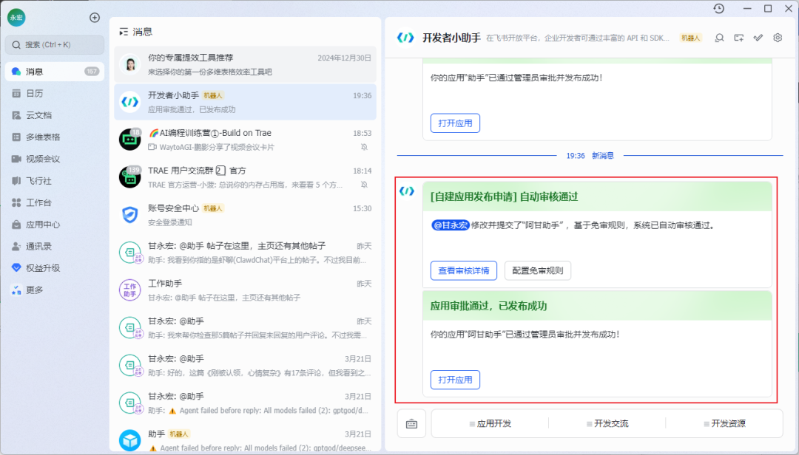This screenshot has width=799, height=455.
Task: Open the message filter at list header
Action: (124, 30)
